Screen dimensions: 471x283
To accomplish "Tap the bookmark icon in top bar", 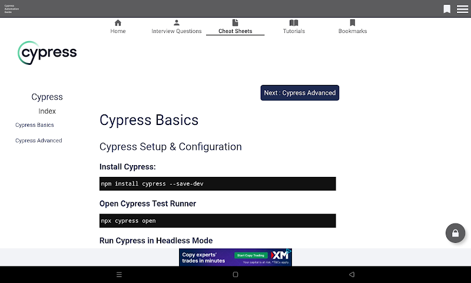I will (447, 9).
